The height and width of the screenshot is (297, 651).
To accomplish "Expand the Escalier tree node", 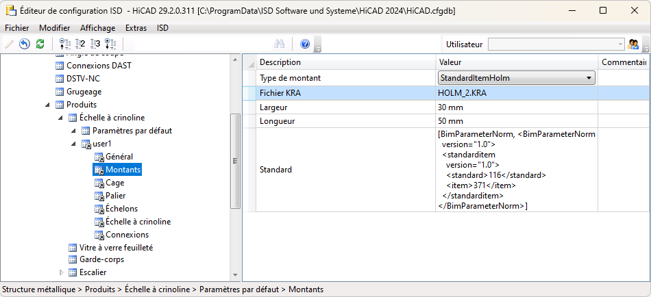I will [61, 272].
